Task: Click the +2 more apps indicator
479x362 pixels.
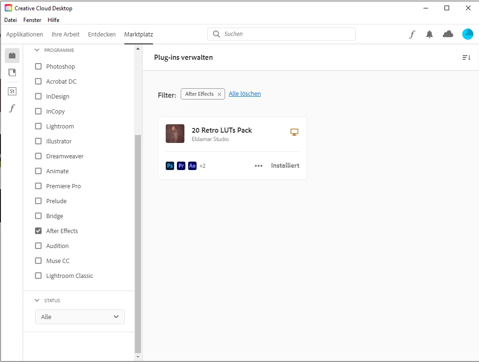Action: click(202, 166)
